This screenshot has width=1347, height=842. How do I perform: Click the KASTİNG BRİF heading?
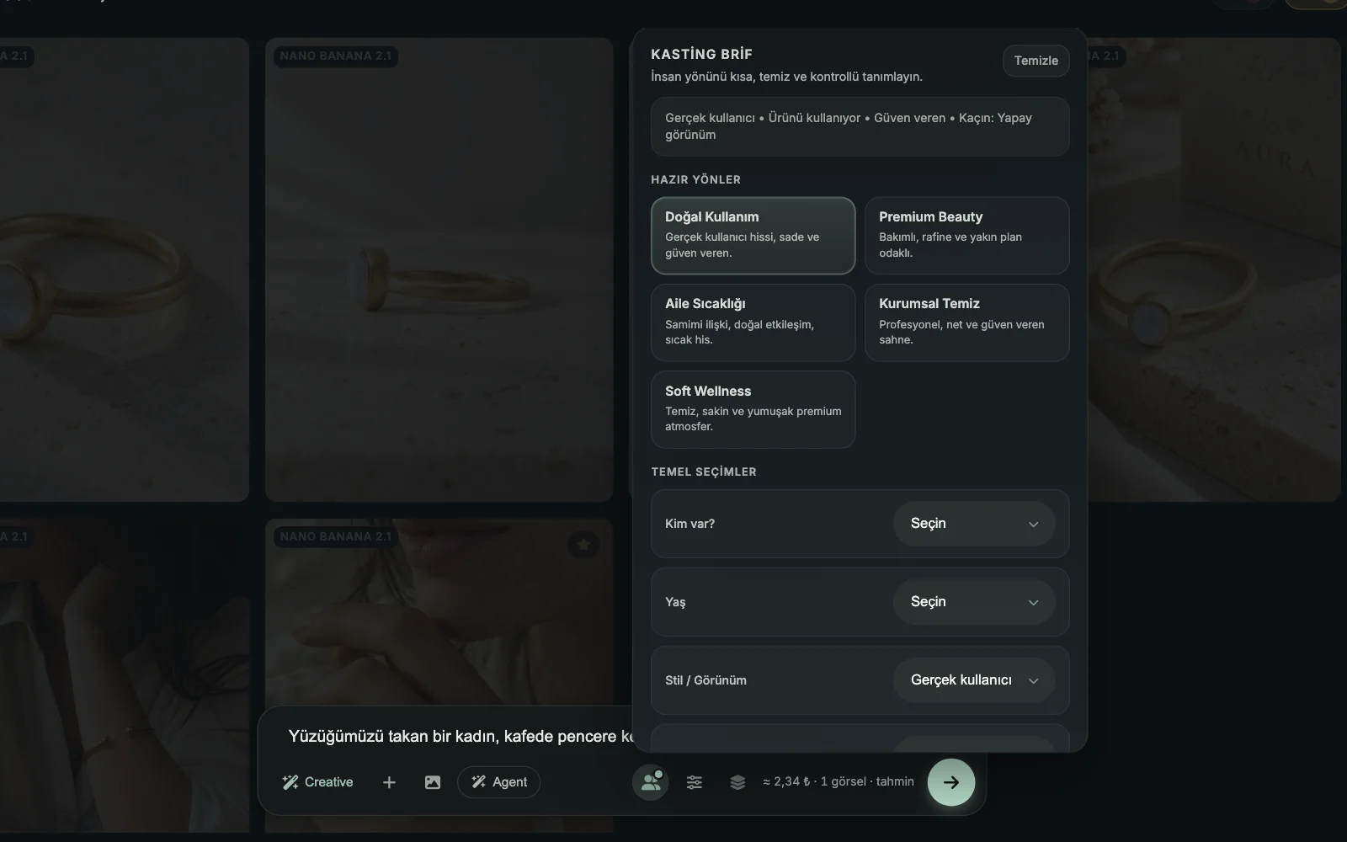coord(702,54)
